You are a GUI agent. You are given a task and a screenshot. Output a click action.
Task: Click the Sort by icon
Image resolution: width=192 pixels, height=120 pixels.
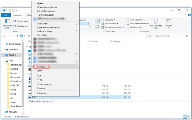click(x=97, y=21)
